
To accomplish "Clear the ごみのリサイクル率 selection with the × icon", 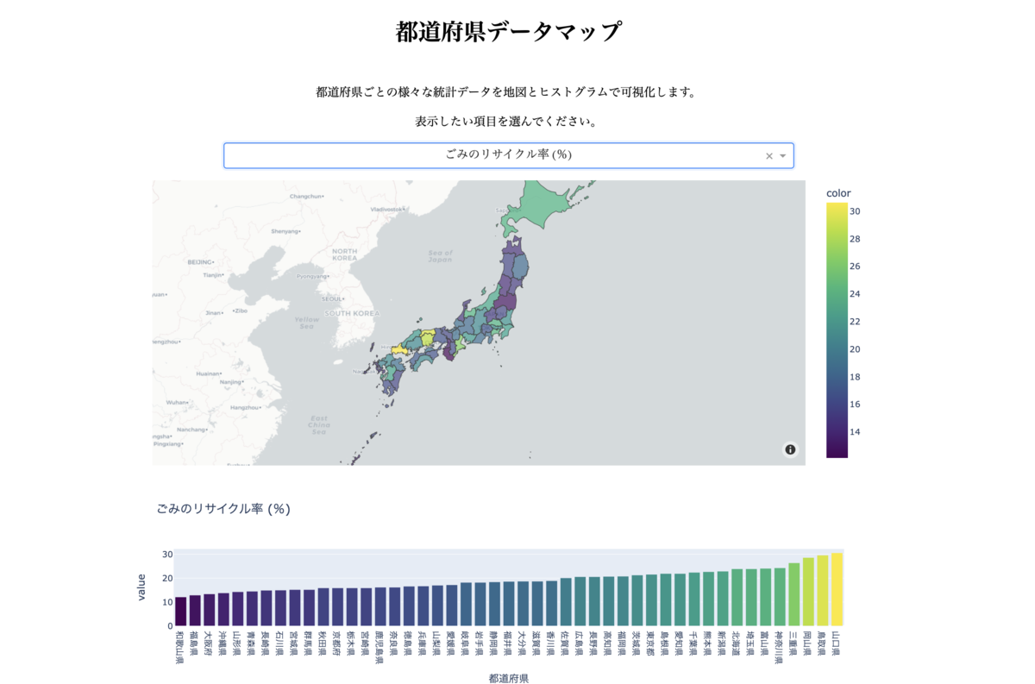I will pyautogui.click(x=769, y=156).
